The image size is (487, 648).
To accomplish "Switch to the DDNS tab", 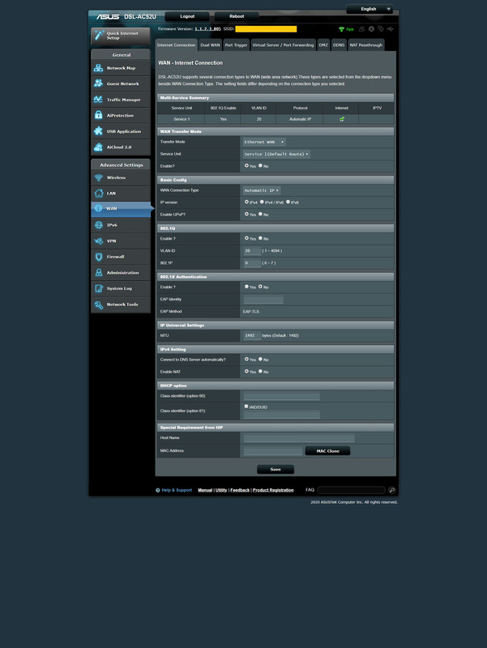I will click(339, 45).
